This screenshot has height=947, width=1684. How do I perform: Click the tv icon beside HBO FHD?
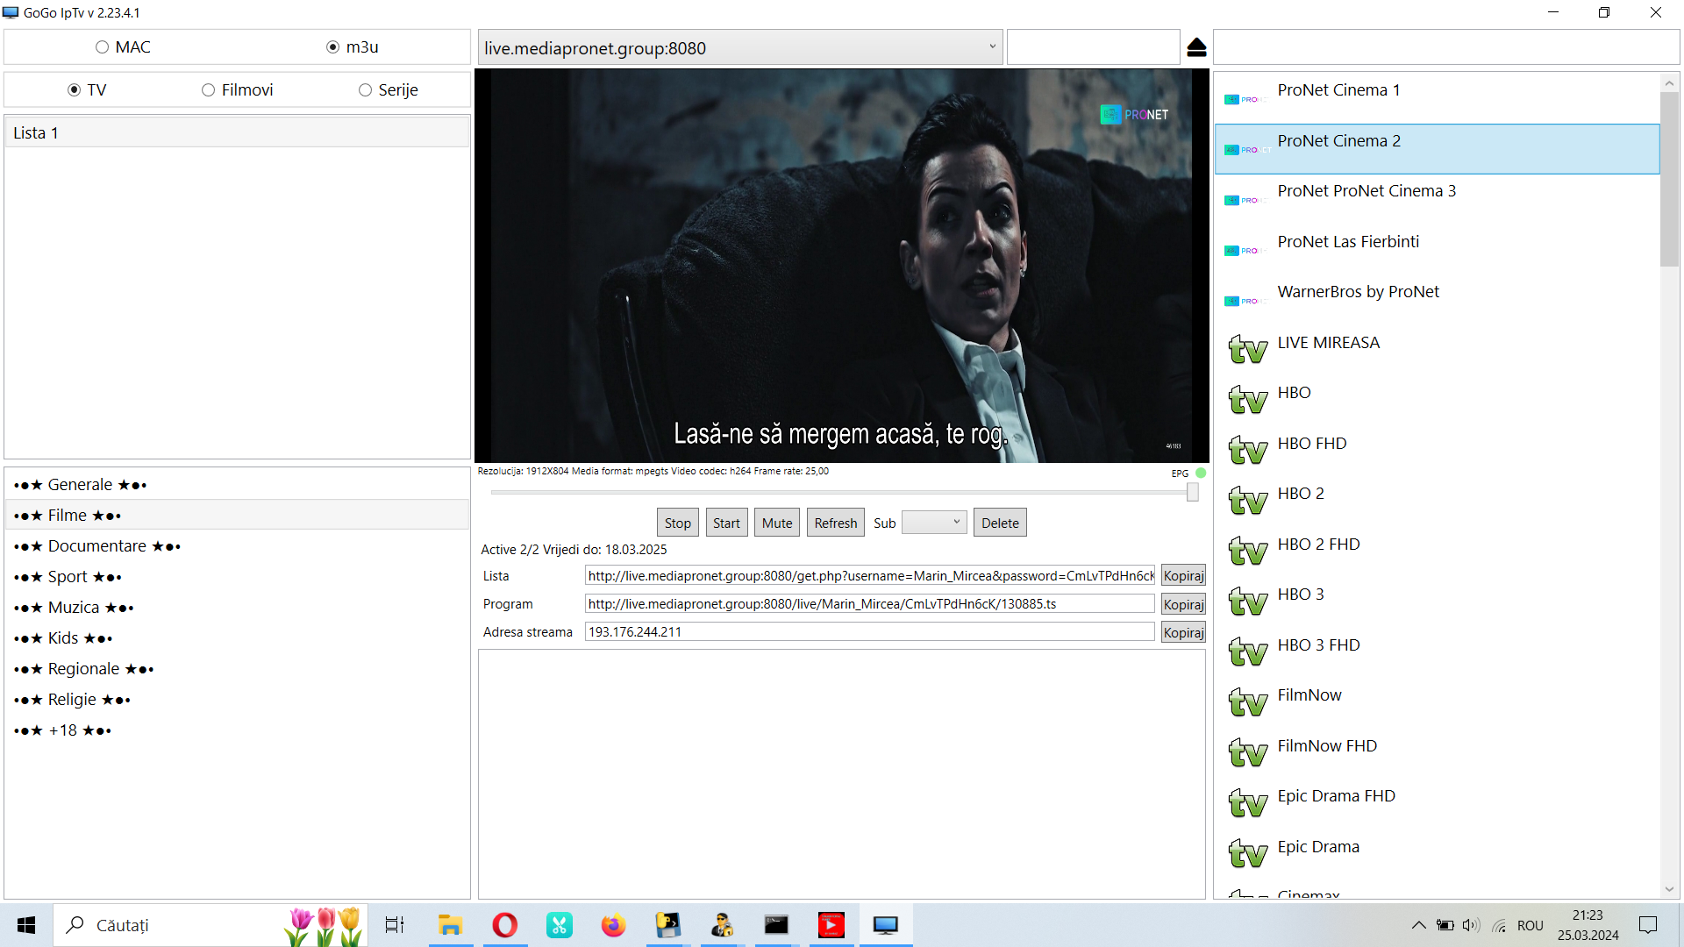tap(1247, 450)
